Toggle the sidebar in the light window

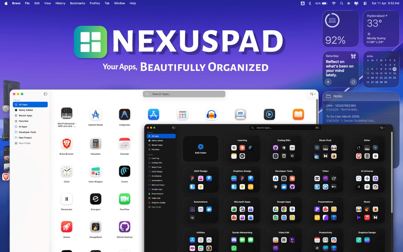pyautogui.click(x=45, y=94)
